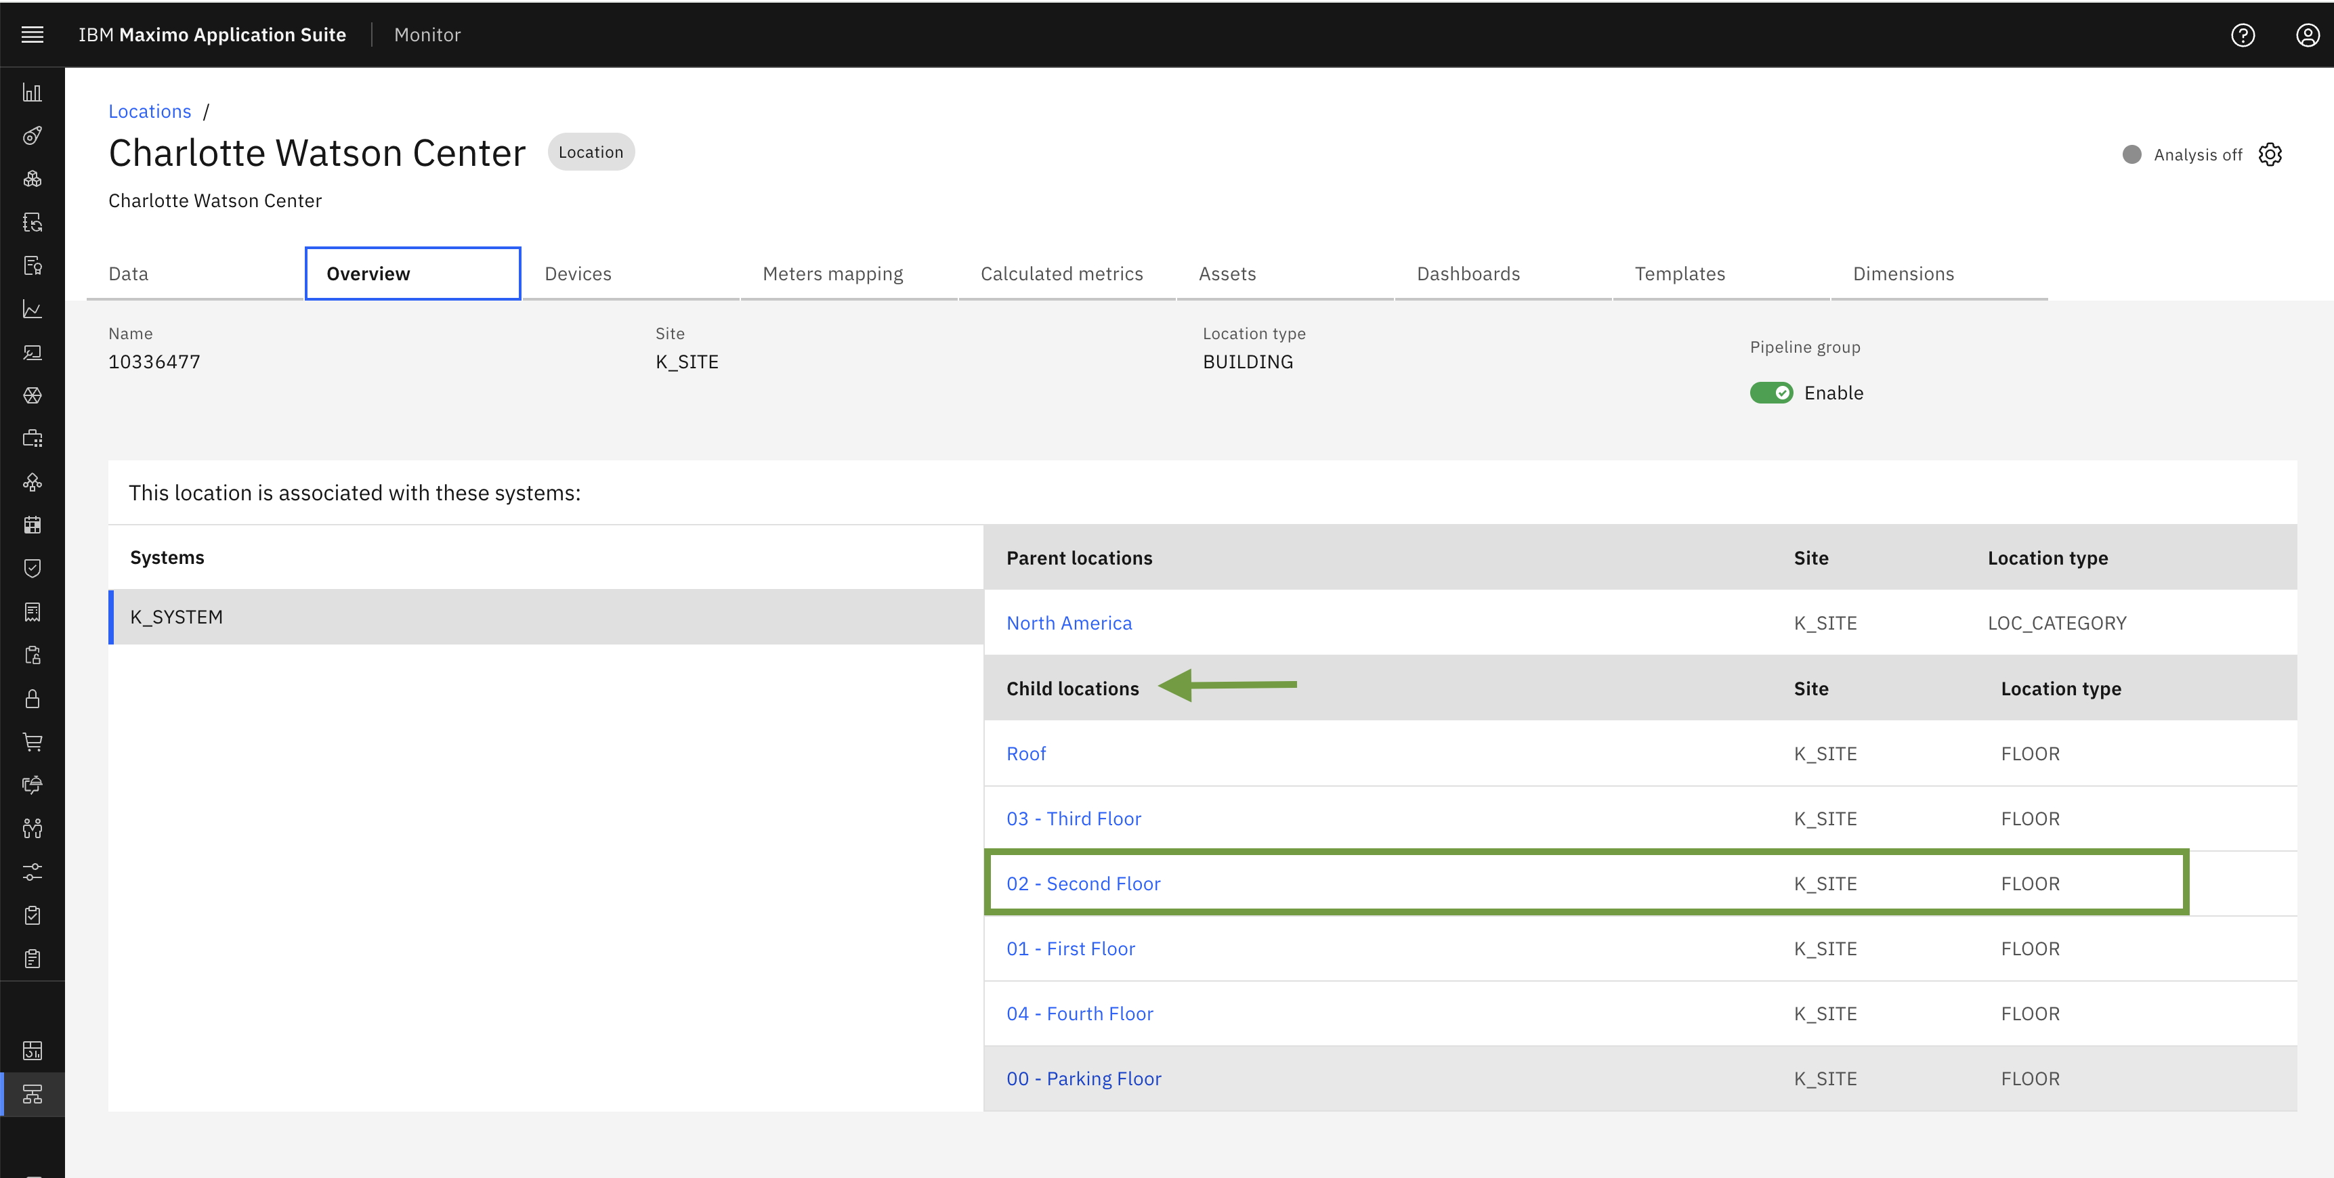Open the North America parent location
This screenshot has height=1178, width=2334.
click(1069, 623)
